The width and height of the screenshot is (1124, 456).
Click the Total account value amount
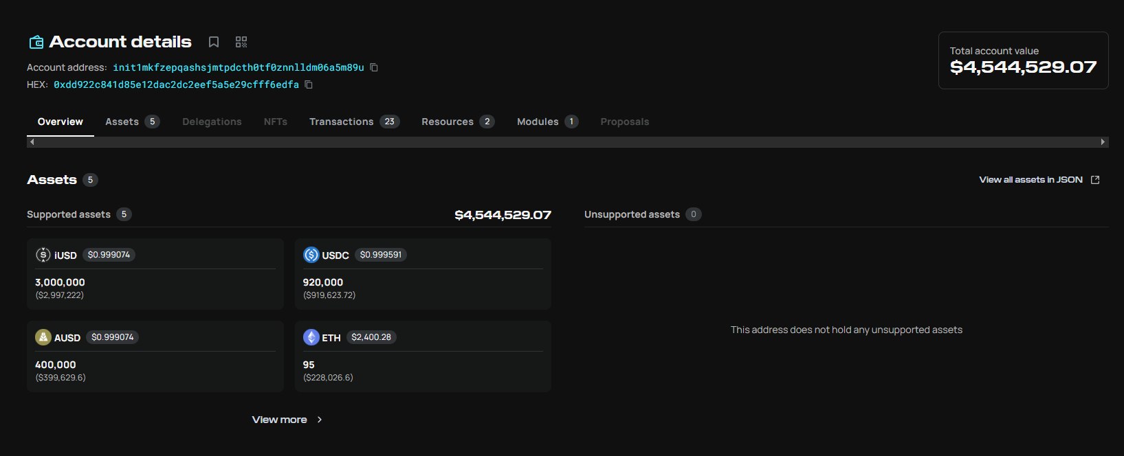tap(1023, 67)
